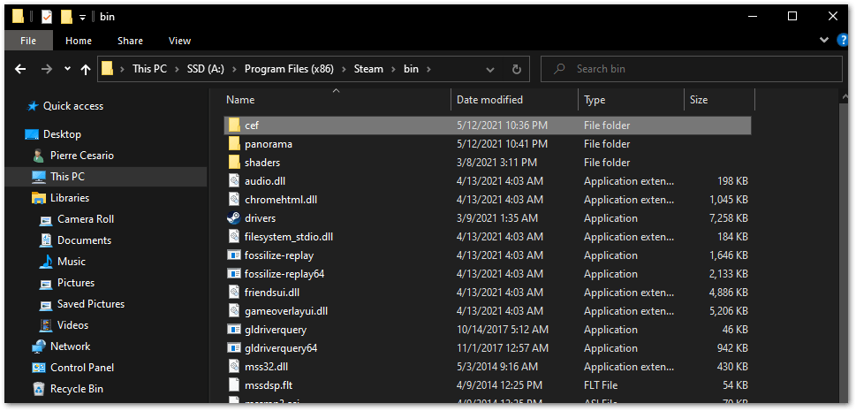Expand chevron after SSD (A:) in path

[235, 70]
